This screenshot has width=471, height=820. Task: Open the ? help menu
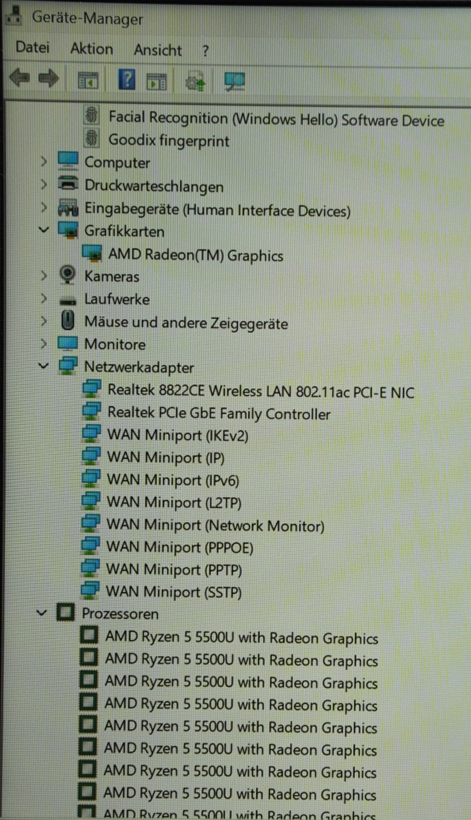(205, 51)
